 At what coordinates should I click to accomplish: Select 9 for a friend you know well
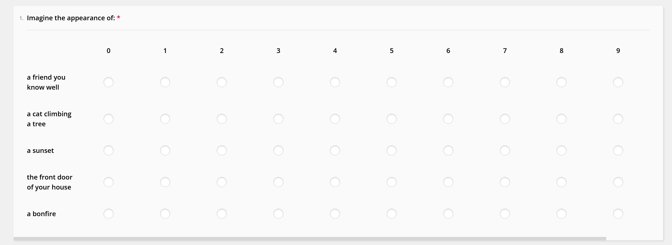618,82
